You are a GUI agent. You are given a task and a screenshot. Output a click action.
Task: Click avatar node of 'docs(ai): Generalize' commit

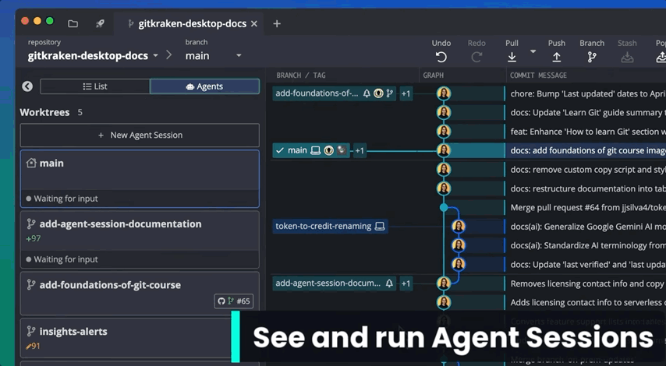pyautogui.click(x=459, y=227)
